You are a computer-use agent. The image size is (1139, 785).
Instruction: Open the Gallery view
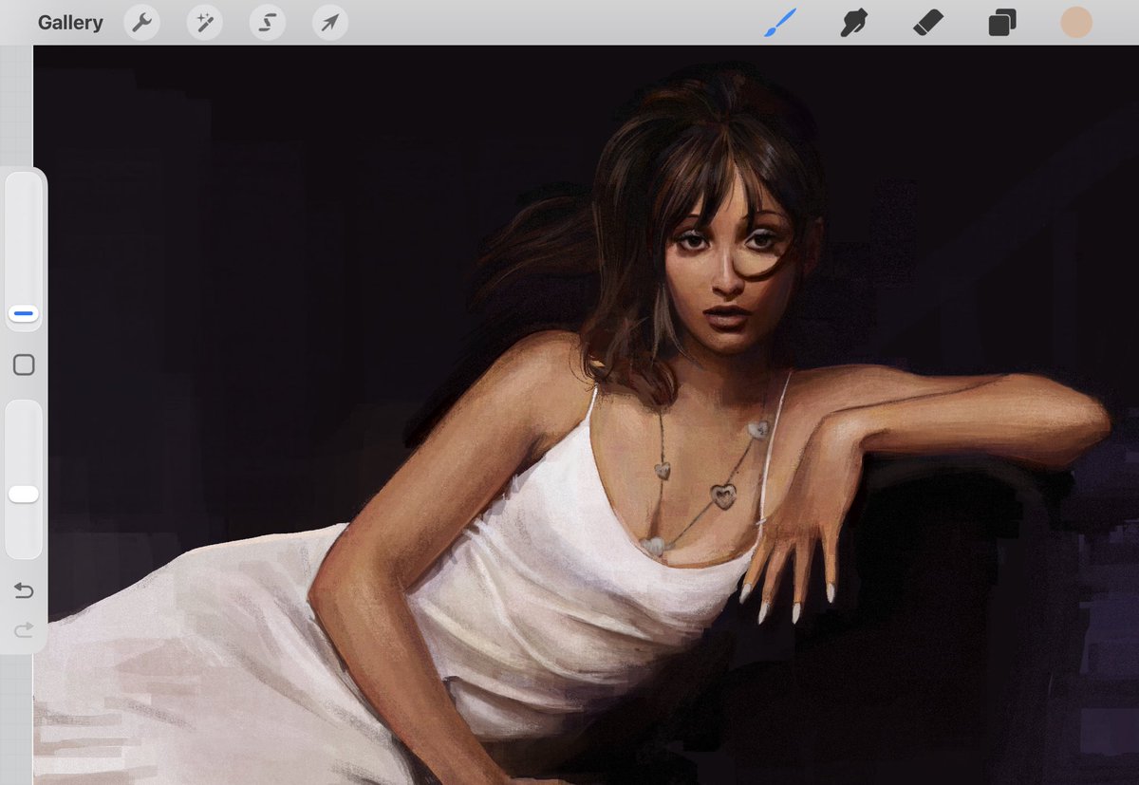click(x=70, y=23)
